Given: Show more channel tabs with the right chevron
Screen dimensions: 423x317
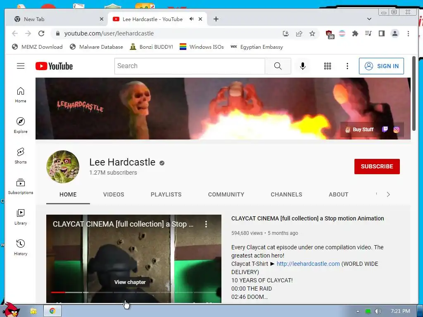Looking at the screenshot, I should pyautogui.click(x=388, y=194).
